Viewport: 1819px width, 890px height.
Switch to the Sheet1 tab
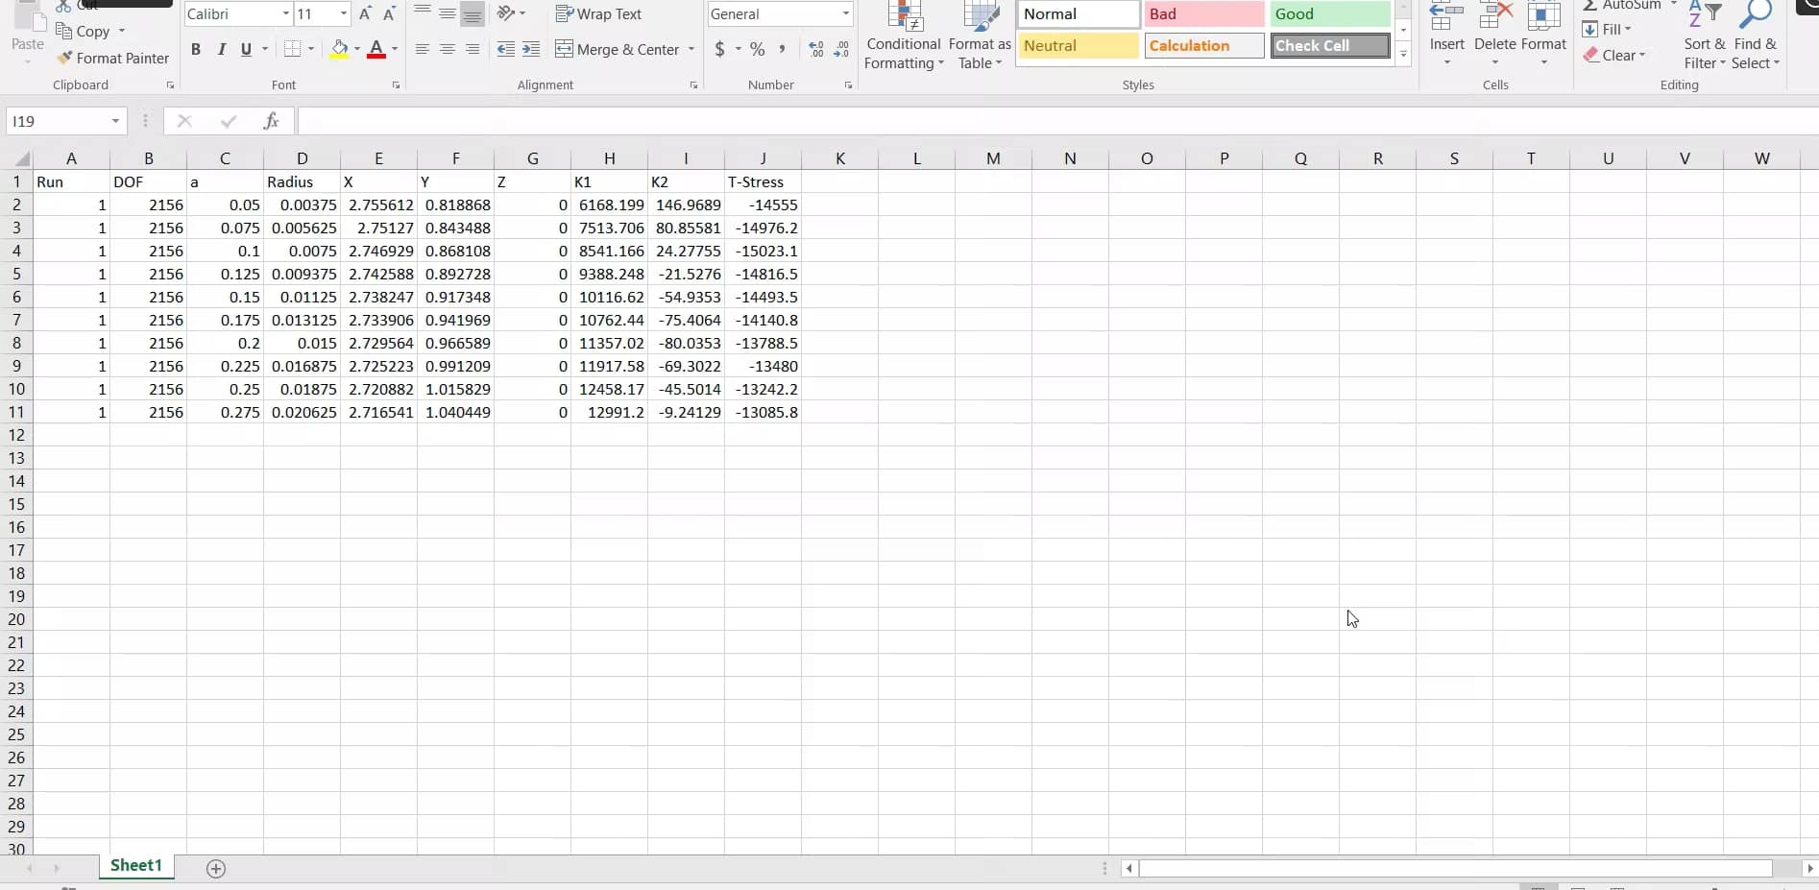(135, 865)
